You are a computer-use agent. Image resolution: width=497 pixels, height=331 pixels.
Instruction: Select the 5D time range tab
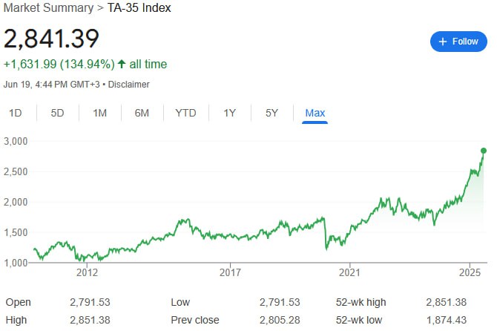57,113
